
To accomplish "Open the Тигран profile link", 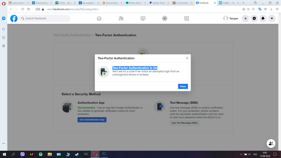I will [231, 18].
